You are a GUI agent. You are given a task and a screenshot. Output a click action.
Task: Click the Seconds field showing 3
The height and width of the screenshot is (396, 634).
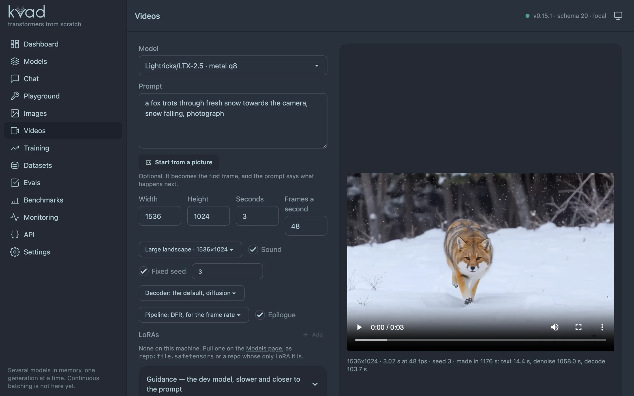[x=257, y=216]
